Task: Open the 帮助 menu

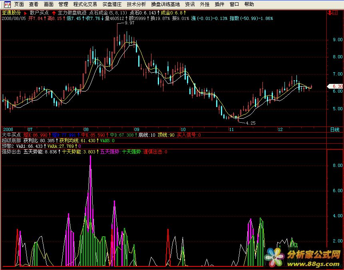Action: coord(249,4)
